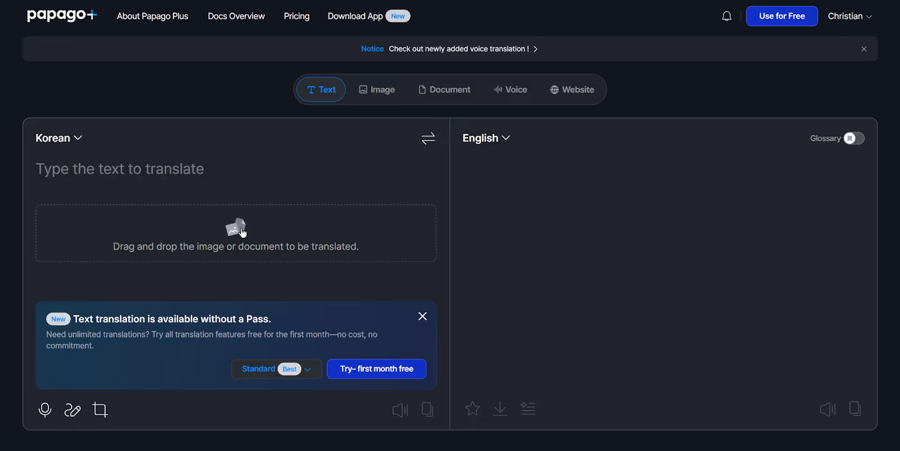The height and width of the screenshot is (451, 900).
Task: Open the newly added voice translation notice
Action: pyautogui.click(x=458, y=49)
